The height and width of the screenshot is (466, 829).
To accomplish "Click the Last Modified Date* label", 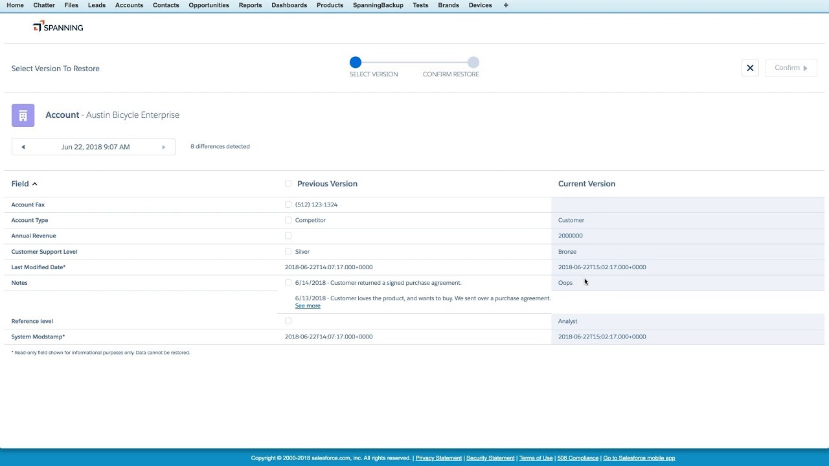I will point(38,267).
